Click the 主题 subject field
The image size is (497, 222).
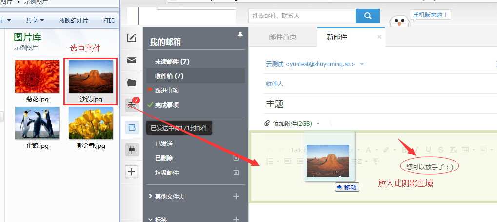pyautogui.click(x=371, y=104)
